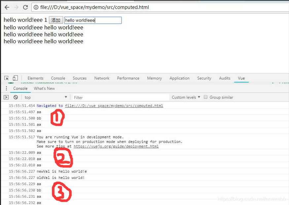The image size is (289, 205).
Task: Toggle the device toolbar icon
Action: [15, 78]
